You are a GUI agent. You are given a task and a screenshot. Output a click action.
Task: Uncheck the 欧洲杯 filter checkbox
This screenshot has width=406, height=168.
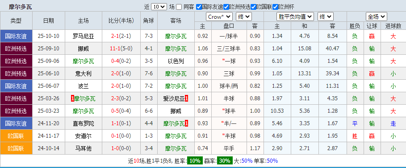[275, 7]
